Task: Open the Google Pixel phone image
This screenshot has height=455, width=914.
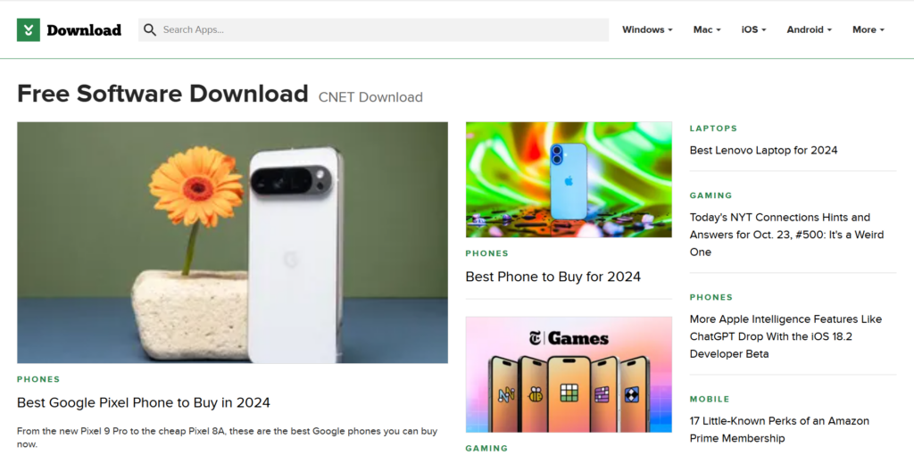Action: click(233, 243)
